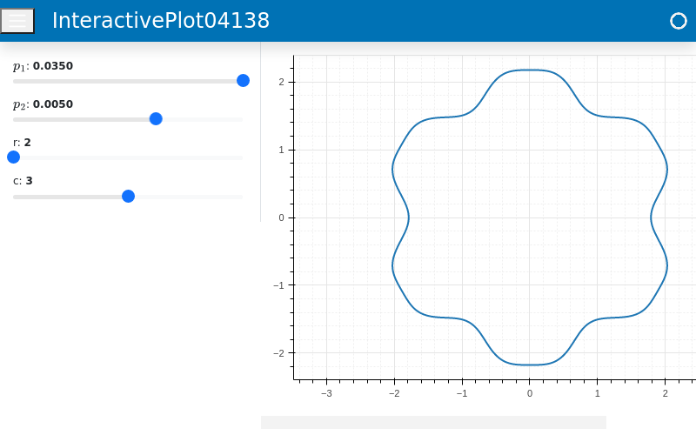
Task: Click y-axis tick label 1
Action: coord(281,150)
